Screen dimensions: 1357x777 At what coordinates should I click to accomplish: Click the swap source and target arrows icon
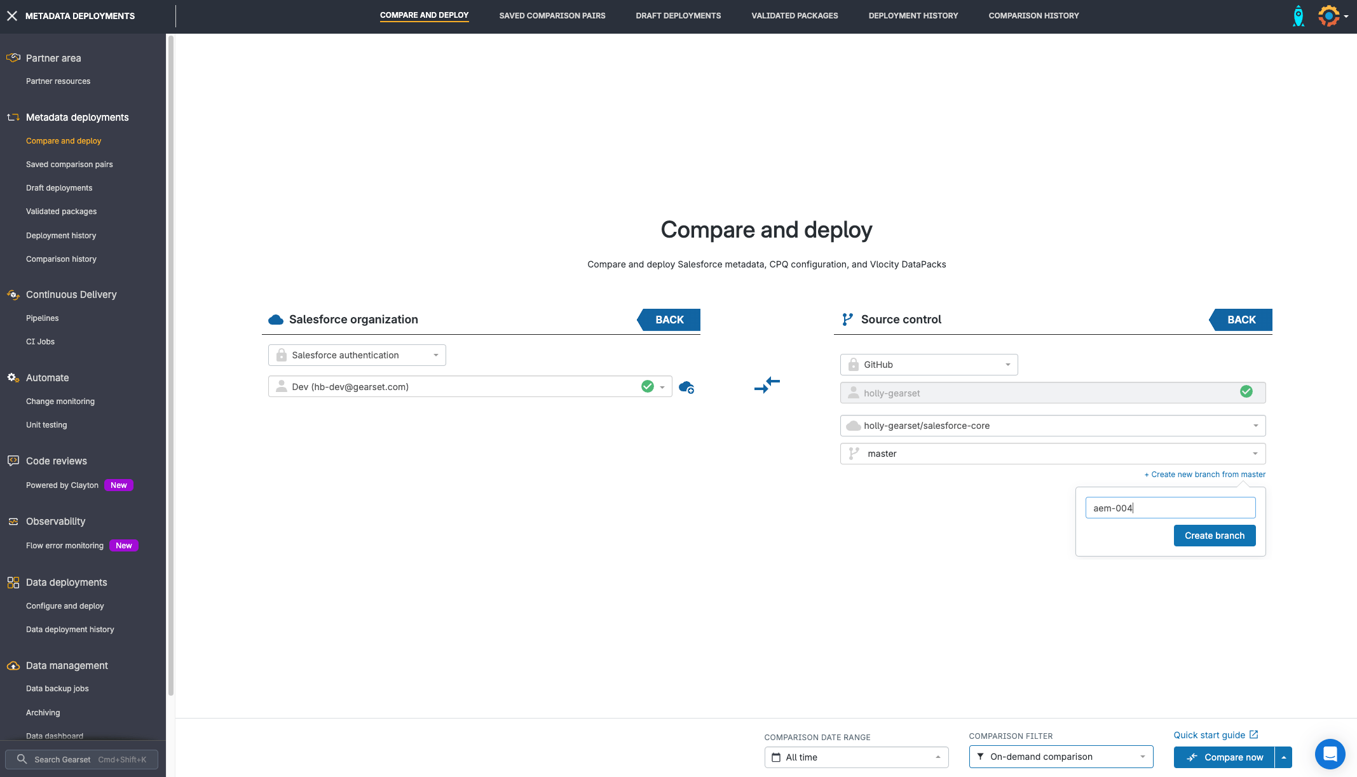[767, 384]
